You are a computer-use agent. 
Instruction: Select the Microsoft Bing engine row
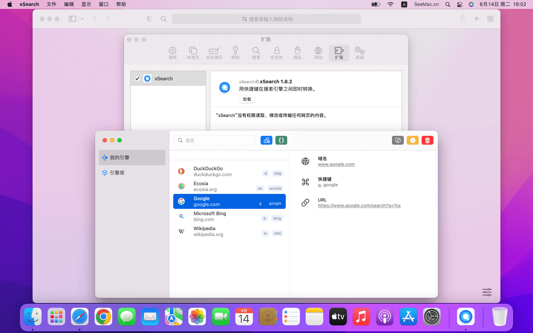[229, 216]
